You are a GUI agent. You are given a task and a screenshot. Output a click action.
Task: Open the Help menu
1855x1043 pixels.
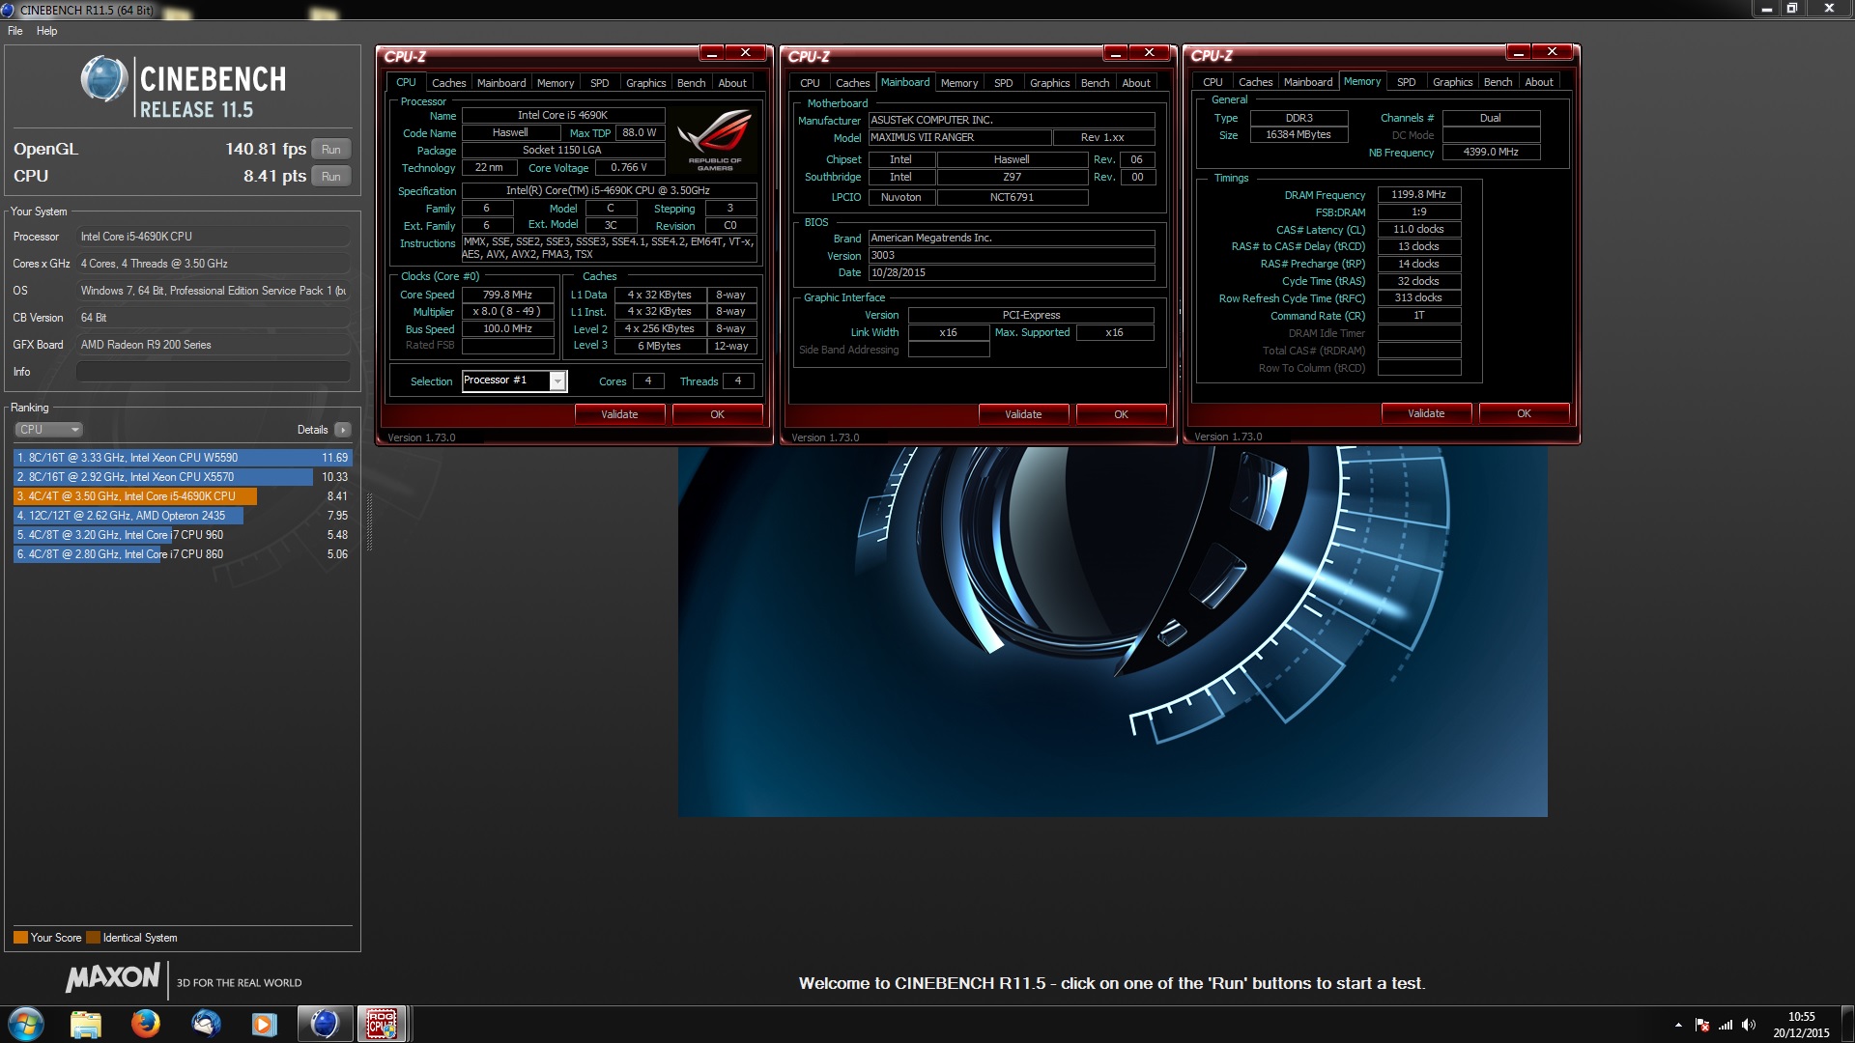pyautogui.click(x=46, y=31)
